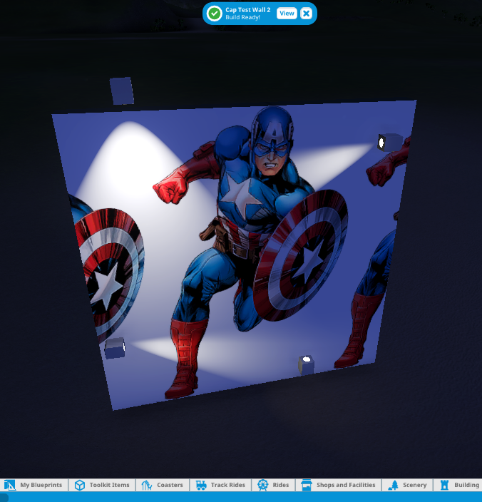Dismiss the Cap Test Wall 2 notification
This screenshot has width=482, height=502.
point(307,14)
